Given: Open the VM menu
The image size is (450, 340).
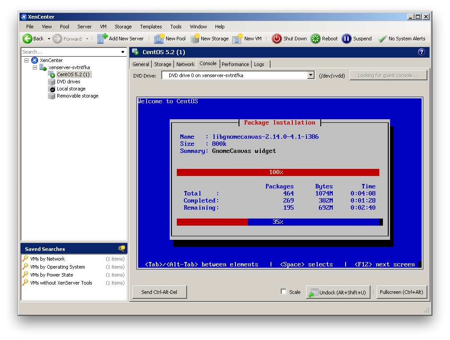Looking at the screenshot, I should click(104, 27).
